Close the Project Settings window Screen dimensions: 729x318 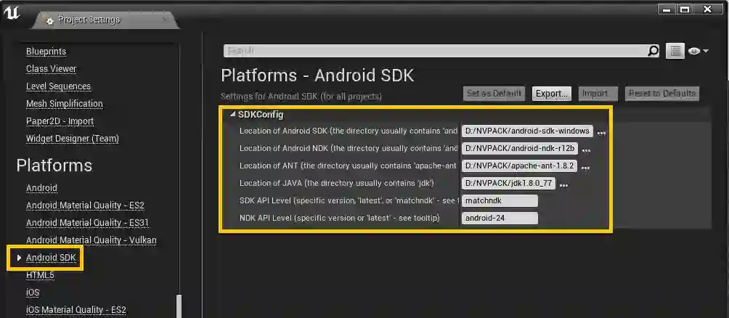pos(708,9)
